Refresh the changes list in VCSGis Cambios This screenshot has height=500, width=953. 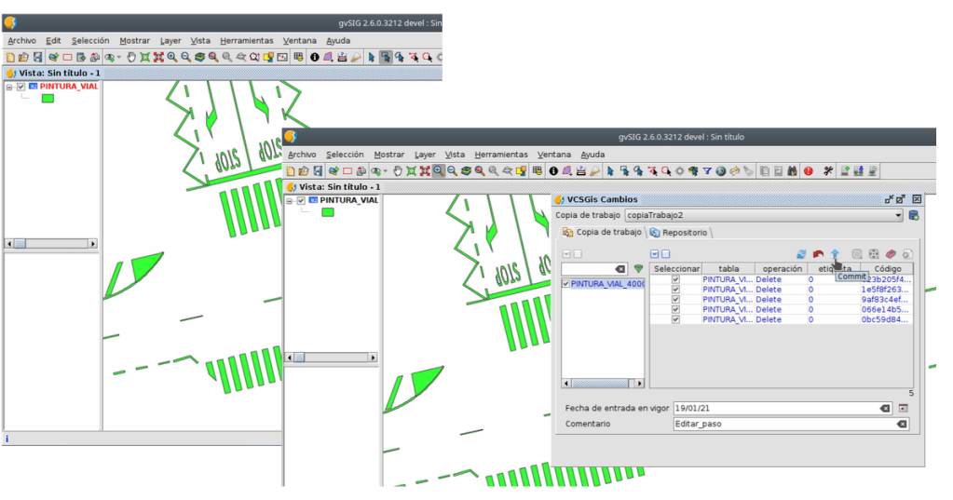coord(801,254)
